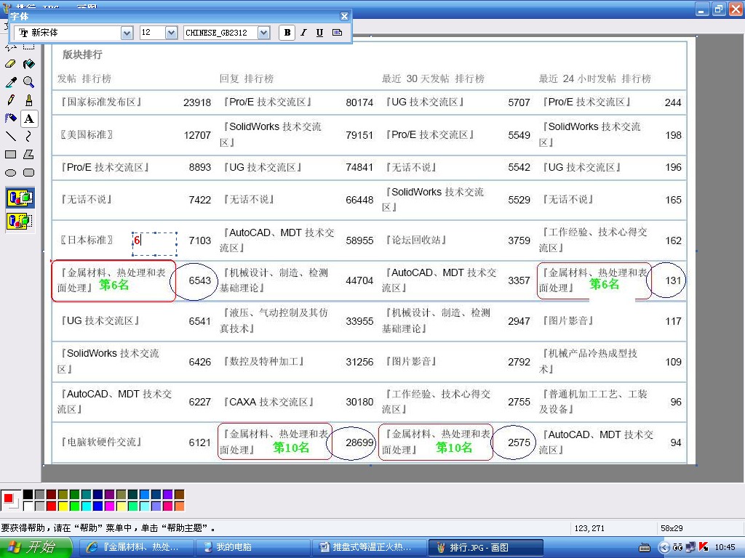
Task: Toggle vertical text in the font toolbar
Action: (x=337, y=32)
